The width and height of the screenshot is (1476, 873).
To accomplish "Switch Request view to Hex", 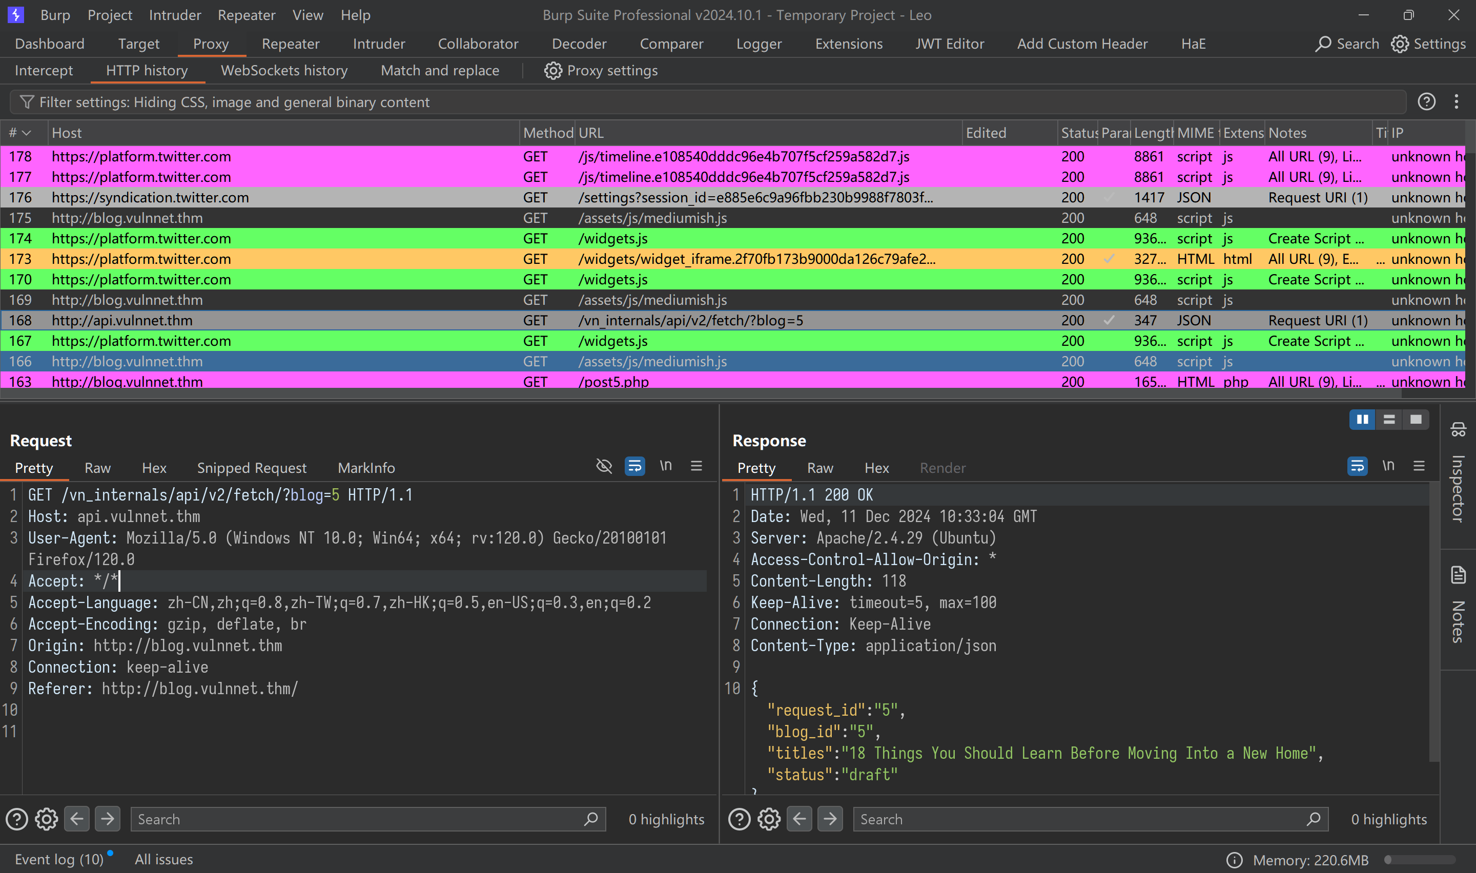I will 154,468.
